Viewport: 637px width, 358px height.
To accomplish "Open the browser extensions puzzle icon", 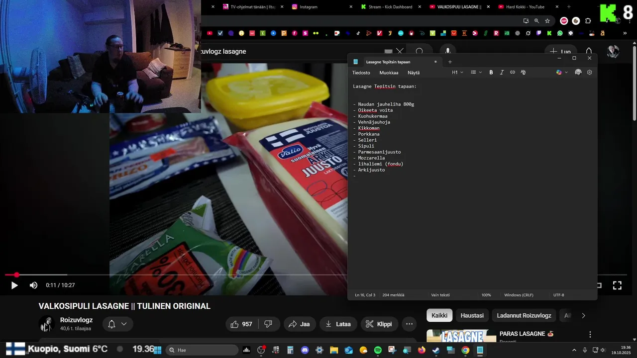I will [588, 21].
